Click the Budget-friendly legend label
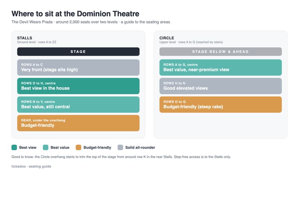299x209 pixels. (97, 148)
